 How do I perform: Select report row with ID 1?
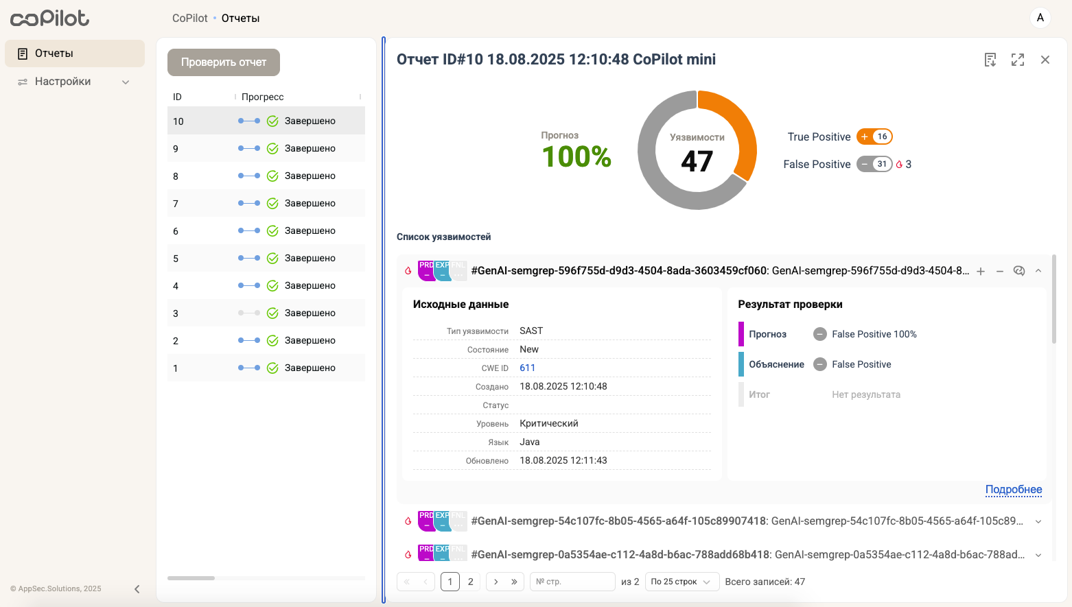(266, 368)
